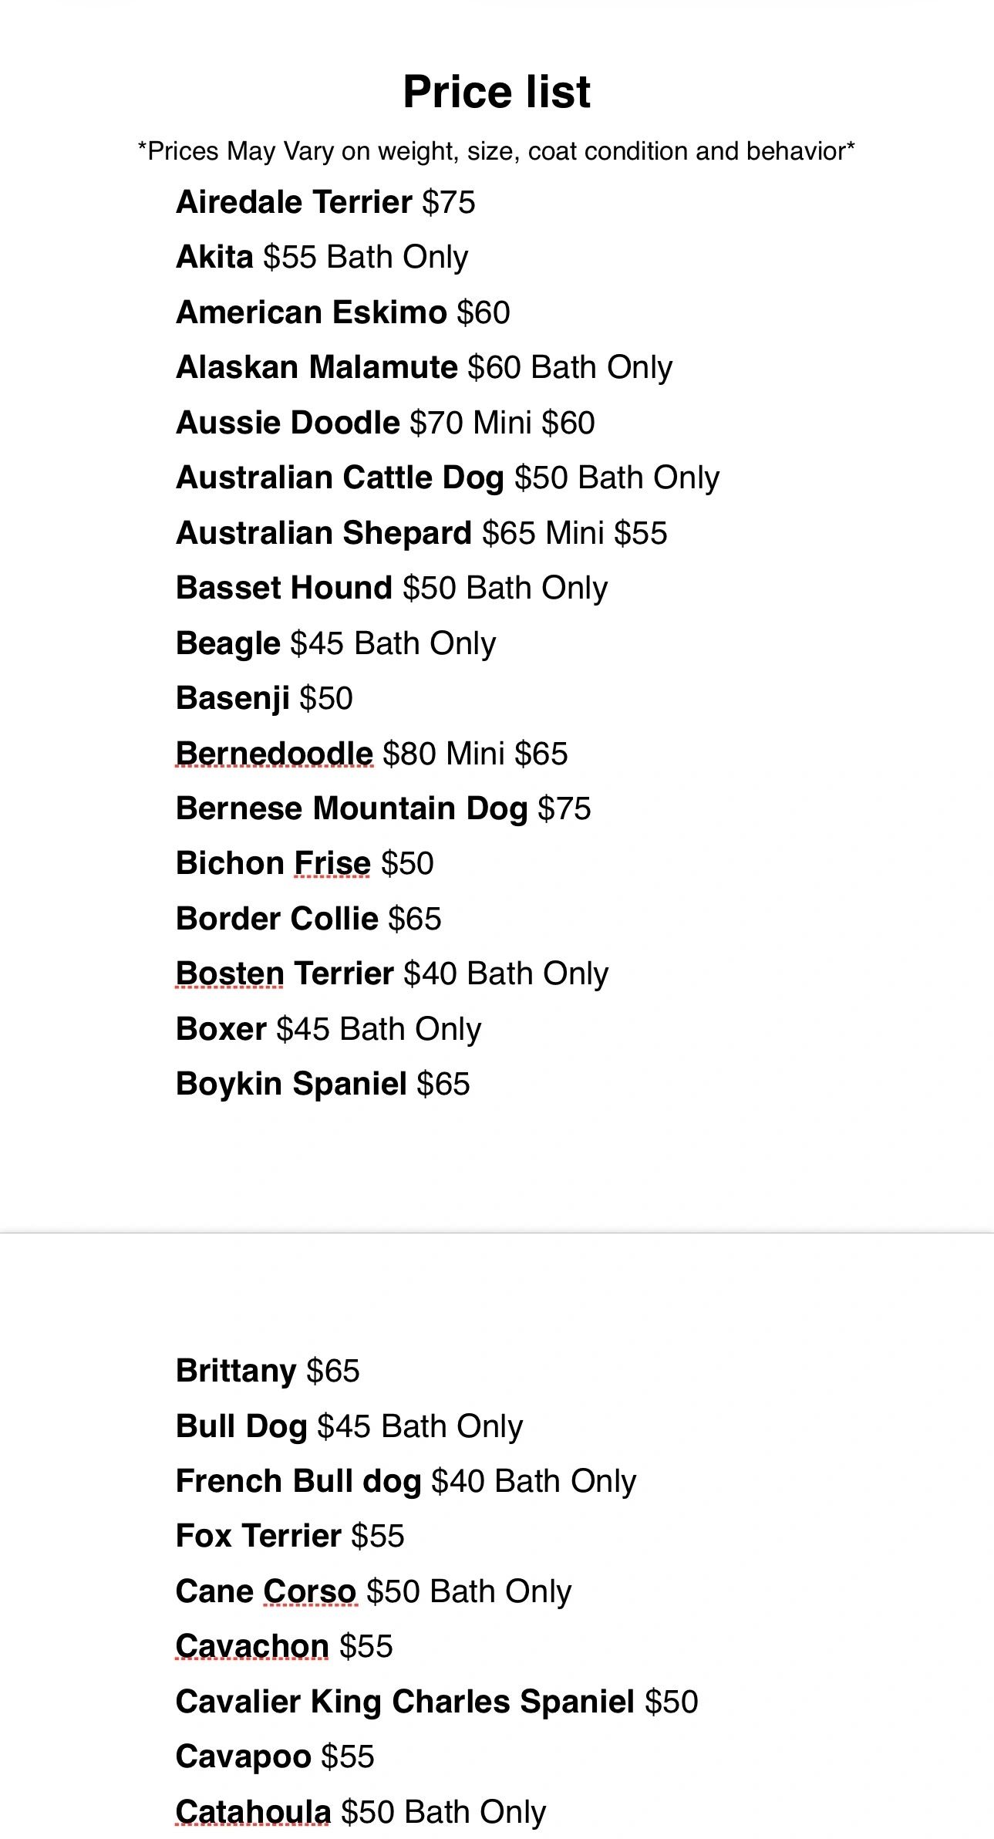Click the Bernese Mountain Dog $75 entry

383,808
